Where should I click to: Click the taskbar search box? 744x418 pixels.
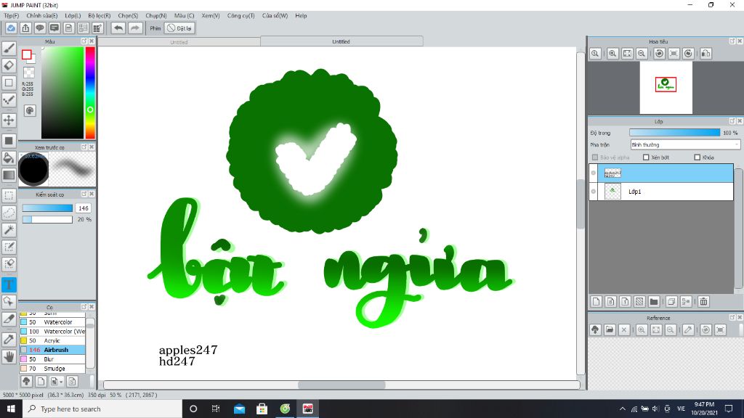tap(102, 409)
